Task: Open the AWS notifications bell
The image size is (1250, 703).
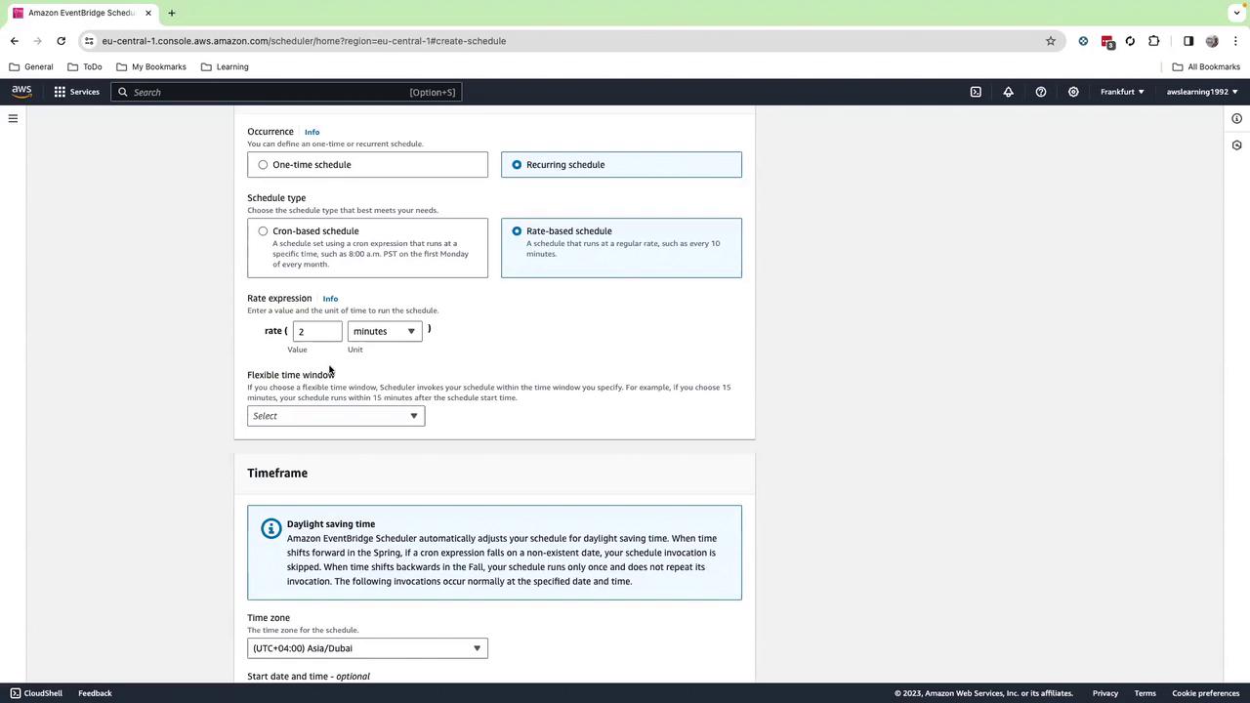Action: click(x=1008, y=92)
